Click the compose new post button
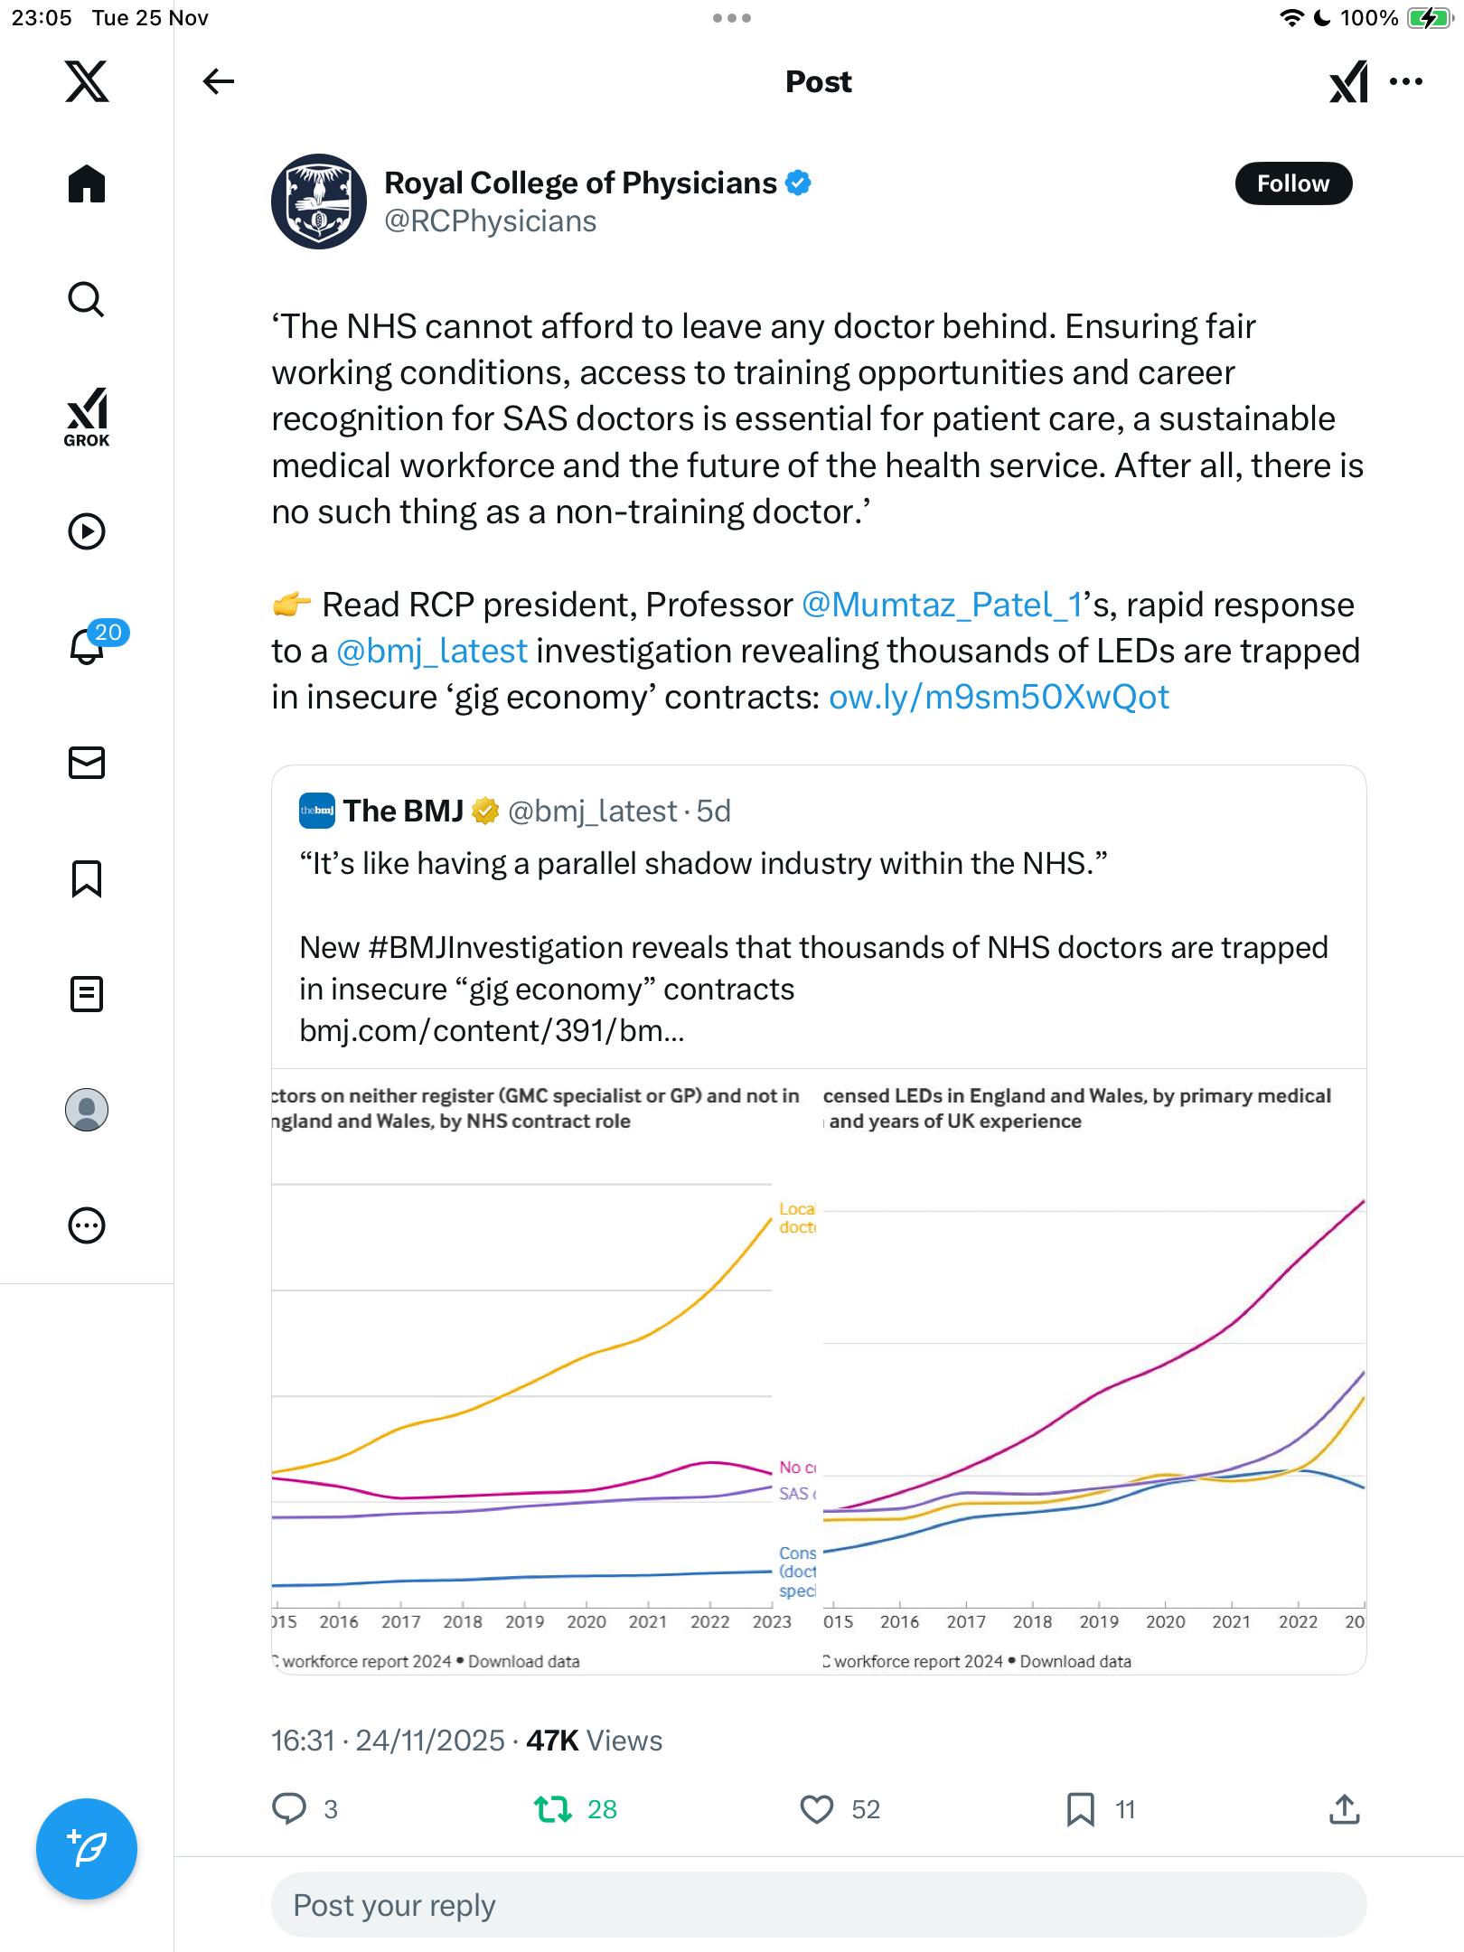 [87, 1848]
